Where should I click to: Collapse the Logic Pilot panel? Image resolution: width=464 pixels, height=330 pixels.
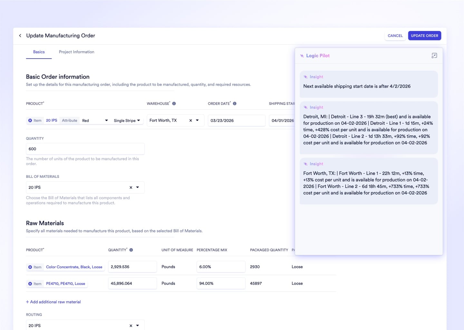434,55
